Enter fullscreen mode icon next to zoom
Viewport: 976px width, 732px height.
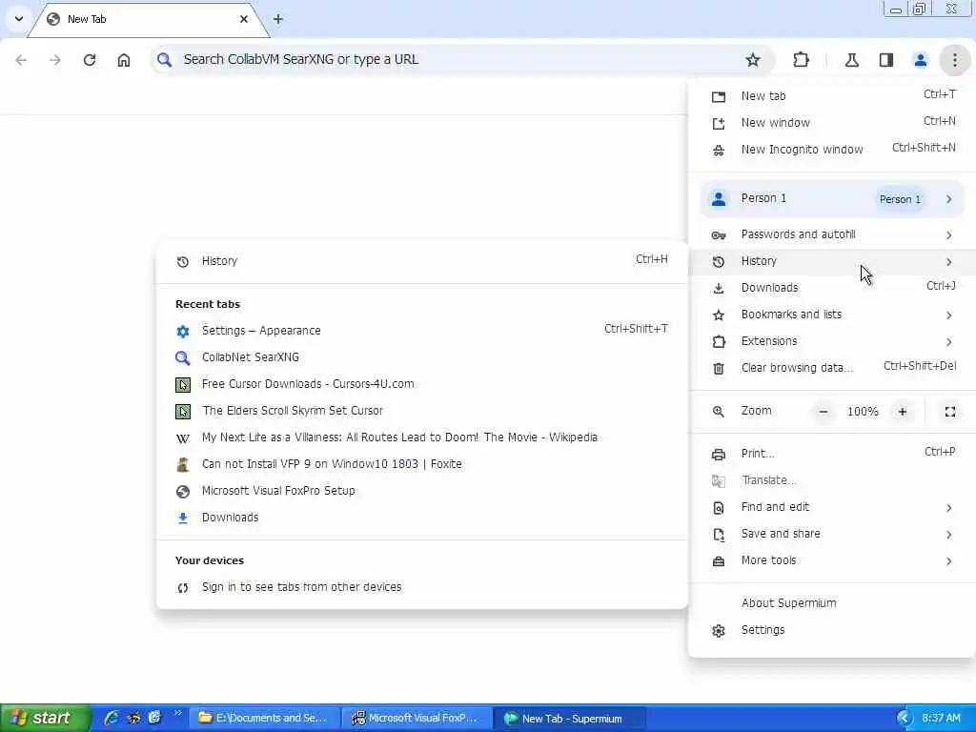[950, 412]
